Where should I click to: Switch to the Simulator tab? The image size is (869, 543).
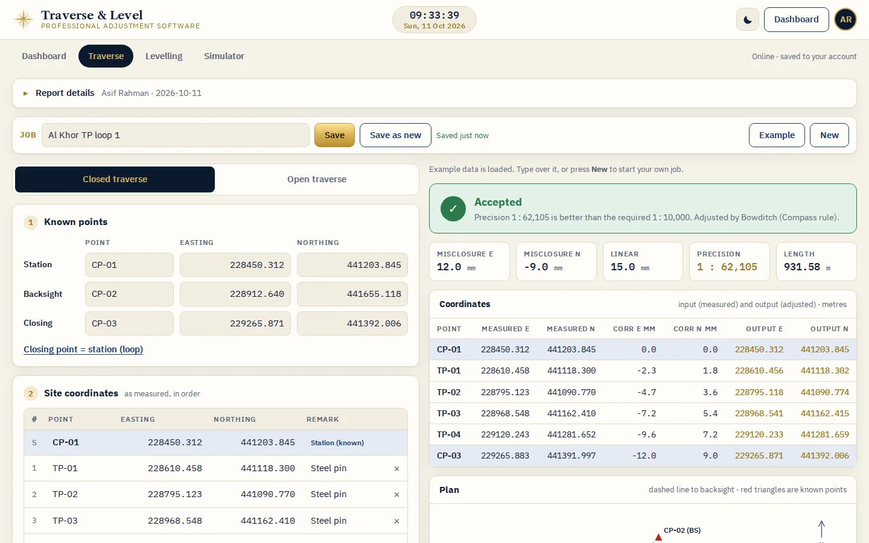224,56
